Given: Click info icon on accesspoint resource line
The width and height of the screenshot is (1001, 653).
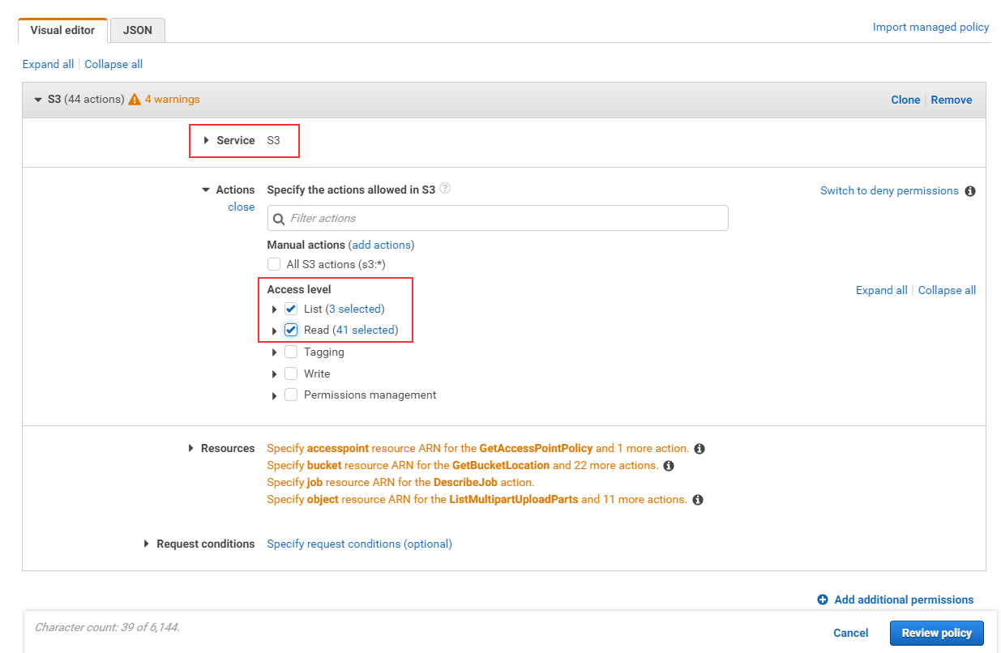Looking at the screenshot, I should 699,449.
